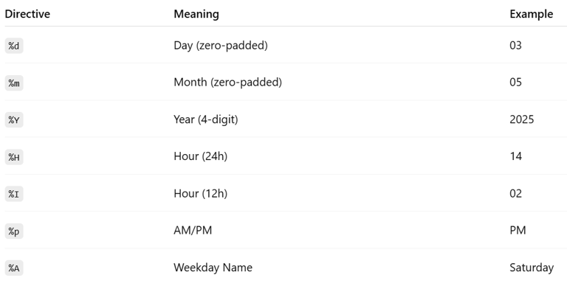Select the PM example value
Viewport: 567px width, 286px height.
(518, 231)
